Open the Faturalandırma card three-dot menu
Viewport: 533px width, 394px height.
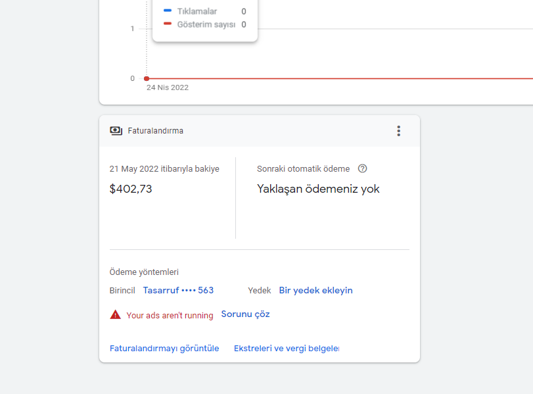pos(398,131)
